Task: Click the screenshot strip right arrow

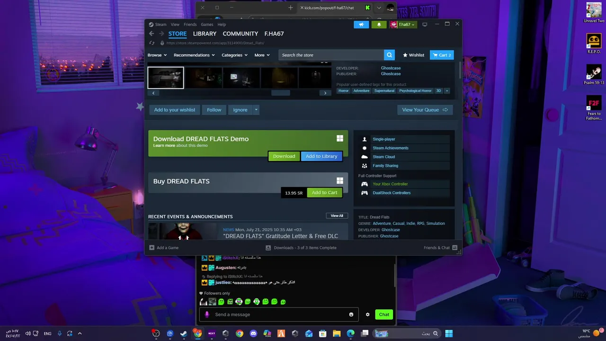Action: click(x=325, y=93)
